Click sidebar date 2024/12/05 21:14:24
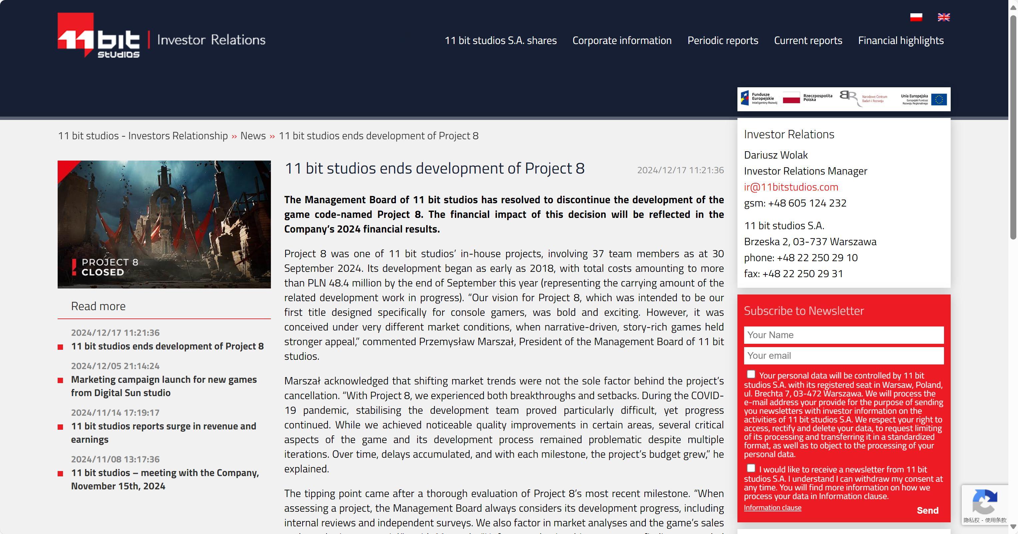The width and height of the screenshot is (1018, 534). click(115, 366)
